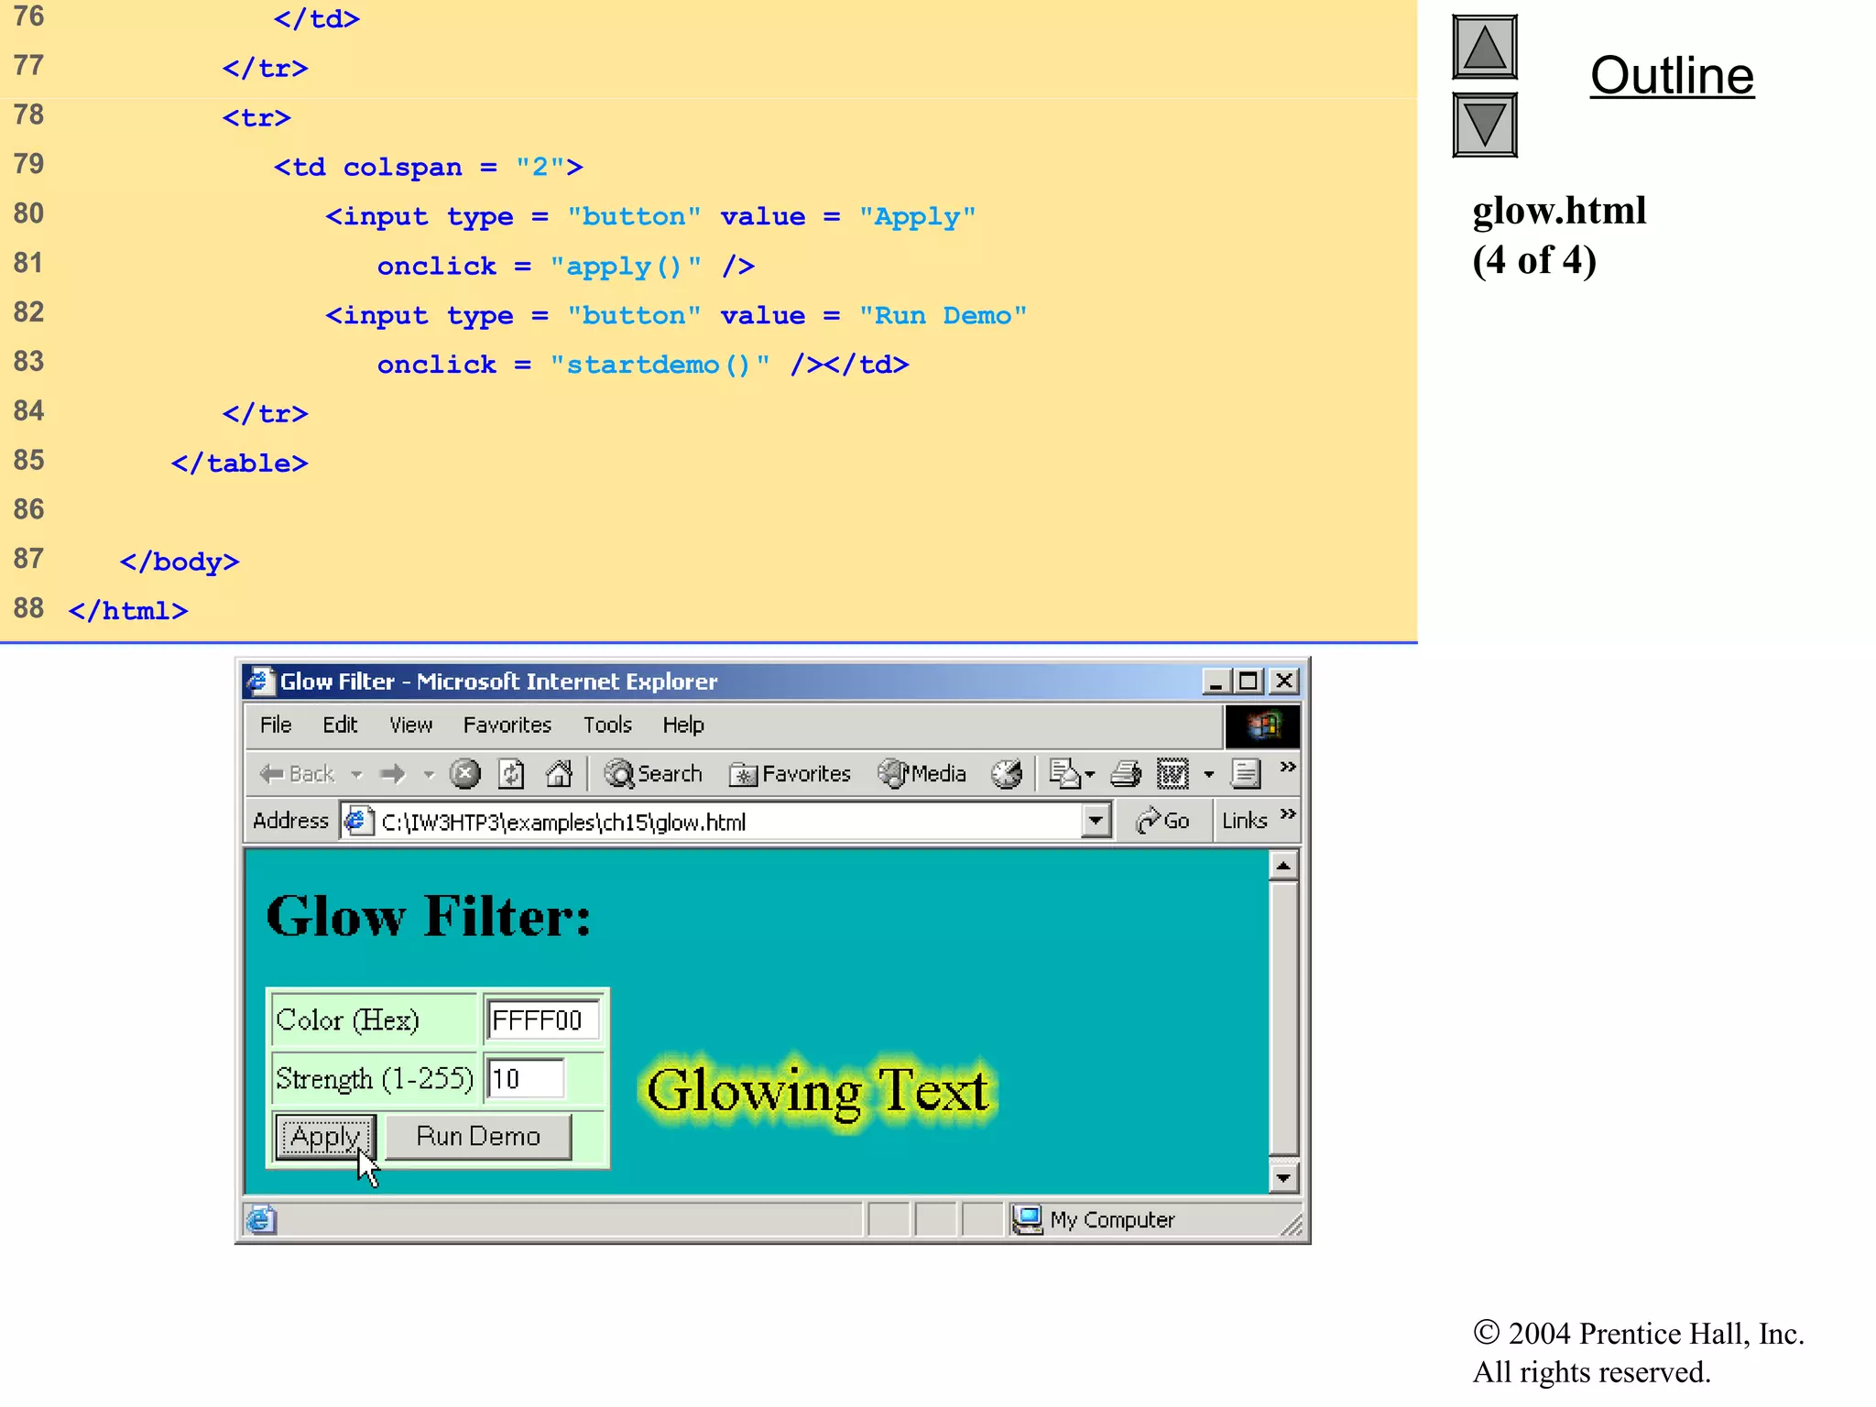Expand the Links bar chevron
Screen dimensions: 1876x1407
pos(1288,813)
